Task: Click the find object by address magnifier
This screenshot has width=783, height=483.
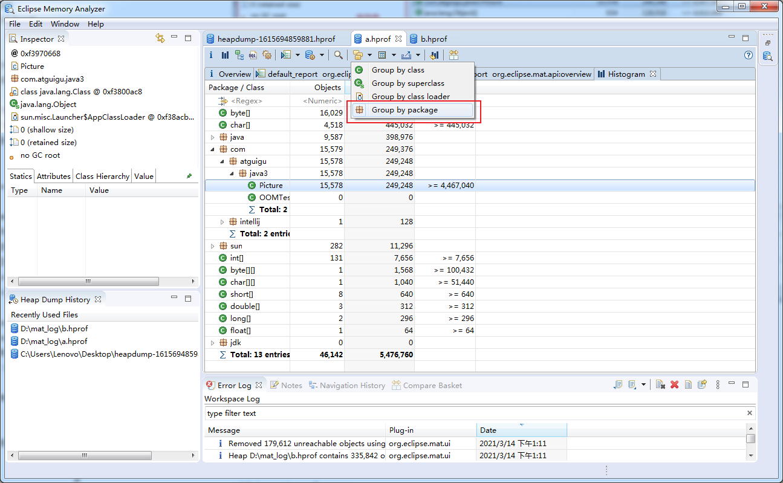Action: [x=339, y=55]
